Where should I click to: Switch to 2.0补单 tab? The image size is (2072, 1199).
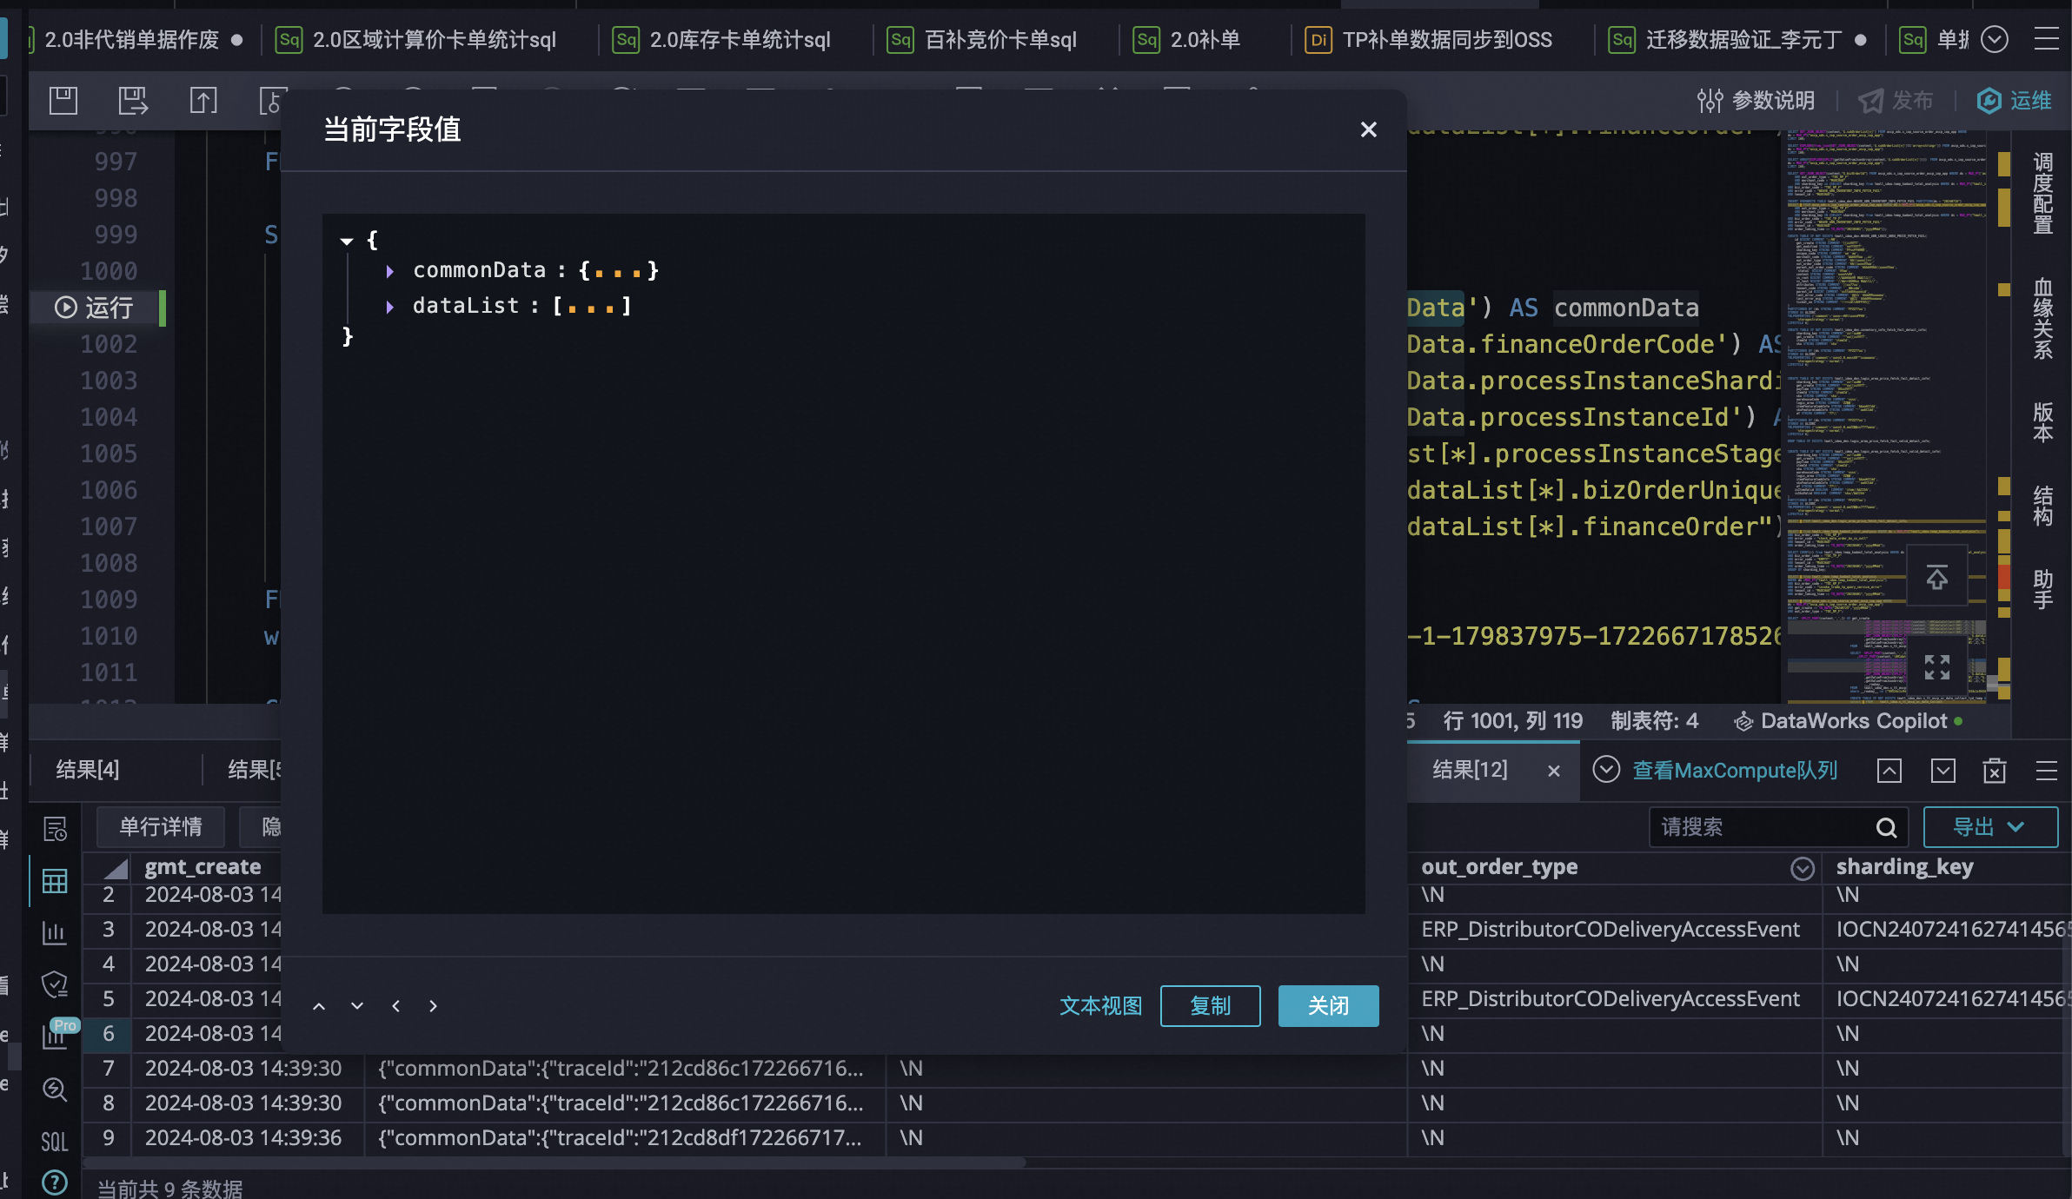tap(1188, 40)
